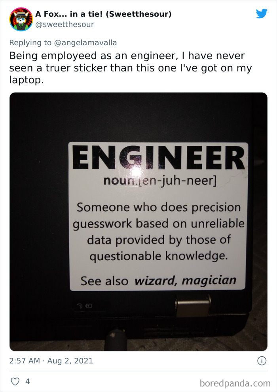Open the 2:57 AM timestamp
Image resolution: width=277 pixels, height=392 pixels.
pos(25,361)
